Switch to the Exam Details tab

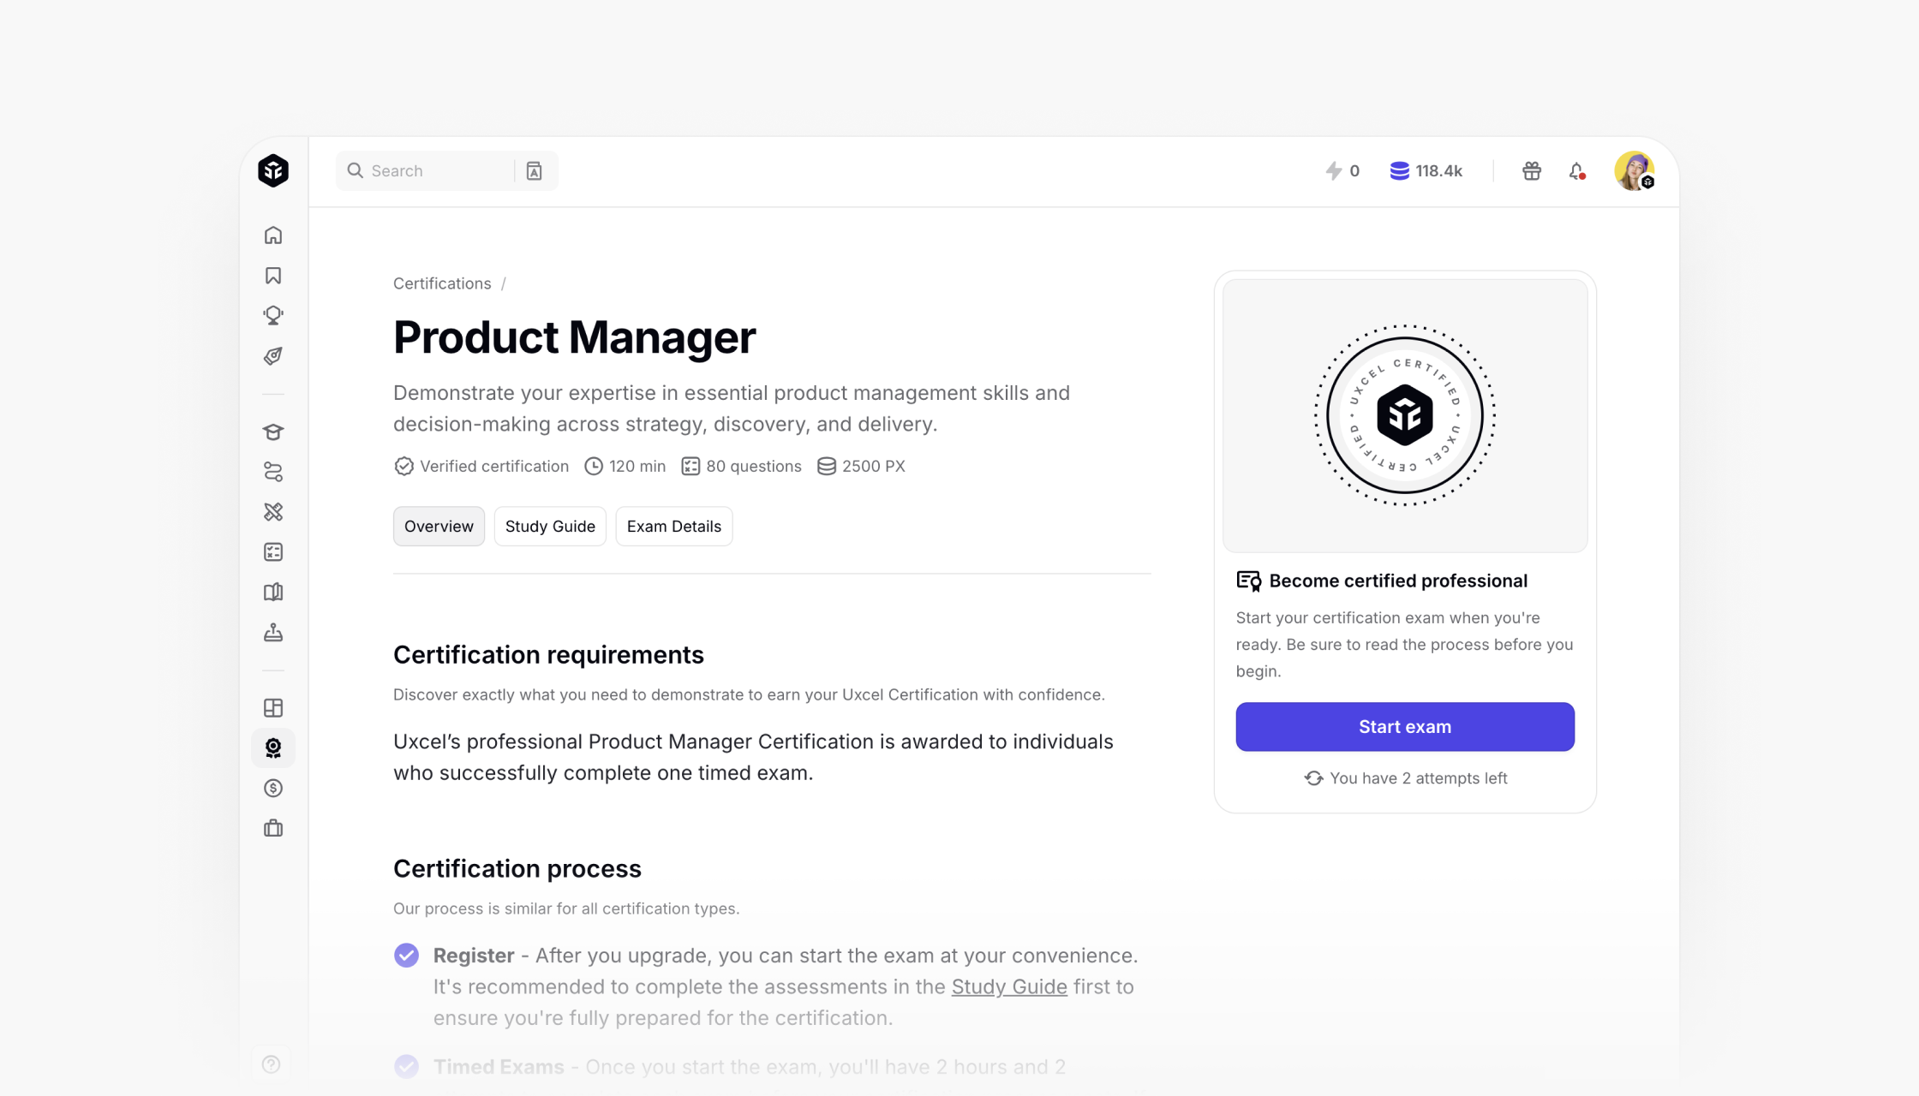(x=673, y=526)
